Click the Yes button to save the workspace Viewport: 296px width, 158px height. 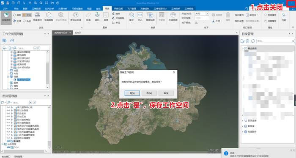click(x=132, y=93)
